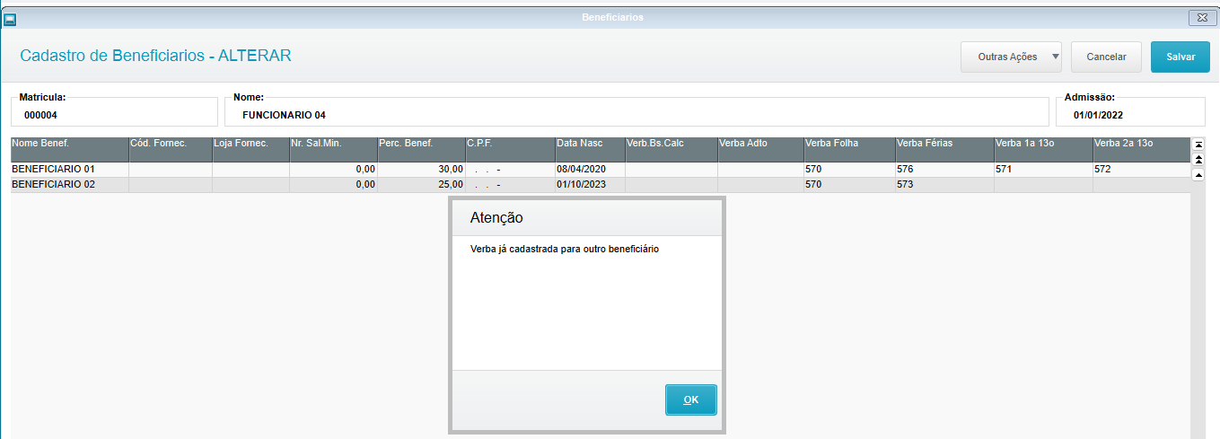The image size is (1220, 439).
Task: Jump to first grid row arrow icon
Action: pyautogui.click(x=1198, y=144)
